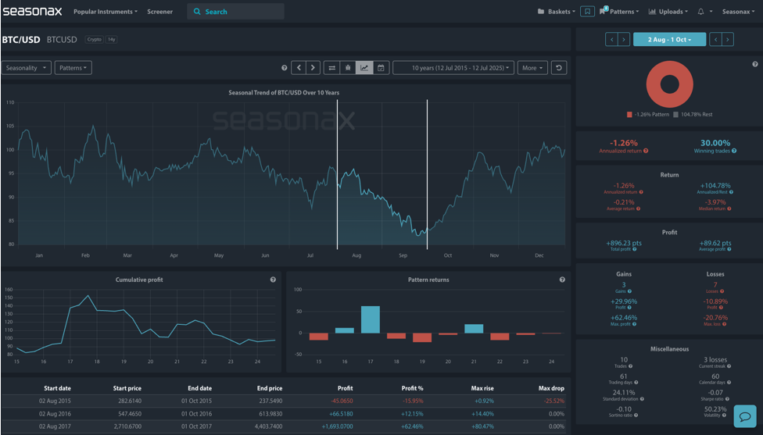Shift pattern start date earlier
Viewport: 763px width, 435px height.
click(611, 39)
